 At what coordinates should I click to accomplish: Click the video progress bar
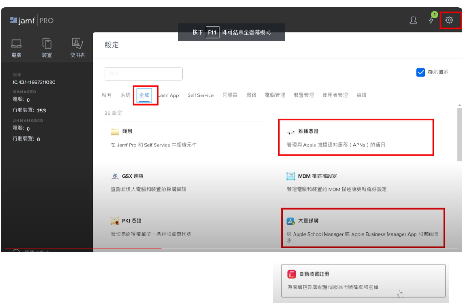[x=232, y=248]
